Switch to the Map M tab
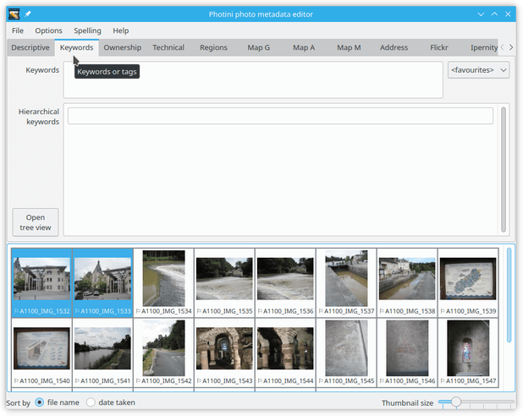The height and width of the screenshot is (416, 523). (349, 47)
